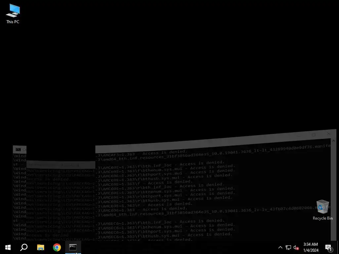Launch Google Chrome from the taskbar
339x254 pixels.
(57, 247)
